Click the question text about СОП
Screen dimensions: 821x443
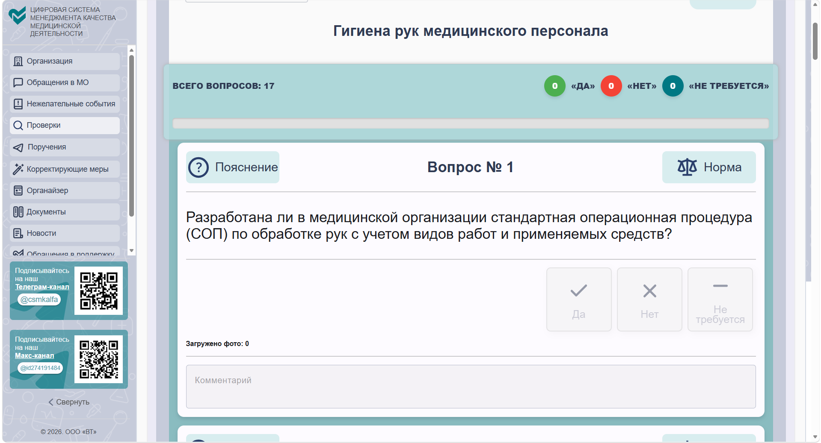pyautogui.click(x=469, y=226)
